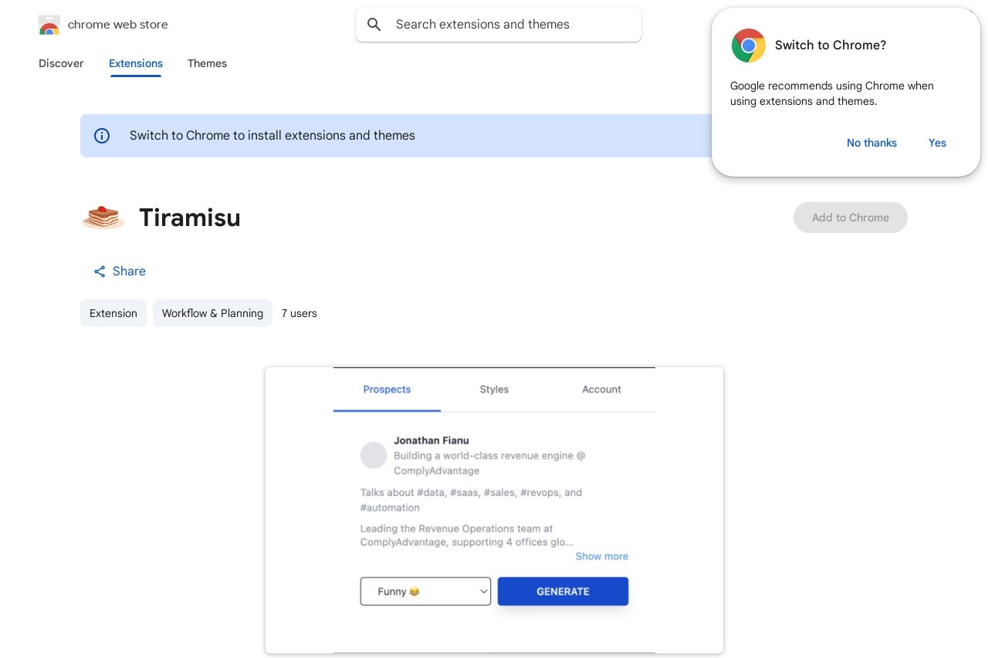Image resolution: width=988 pixels, height=658 pixels.
Task: Click the GENERATE button in the preview
Action: tap(563, 592)
